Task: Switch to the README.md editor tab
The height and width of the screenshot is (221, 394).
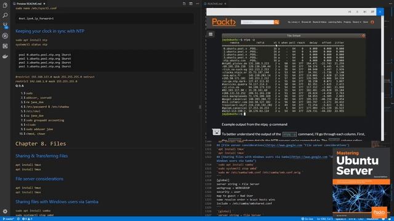Action: coord(215,4)
